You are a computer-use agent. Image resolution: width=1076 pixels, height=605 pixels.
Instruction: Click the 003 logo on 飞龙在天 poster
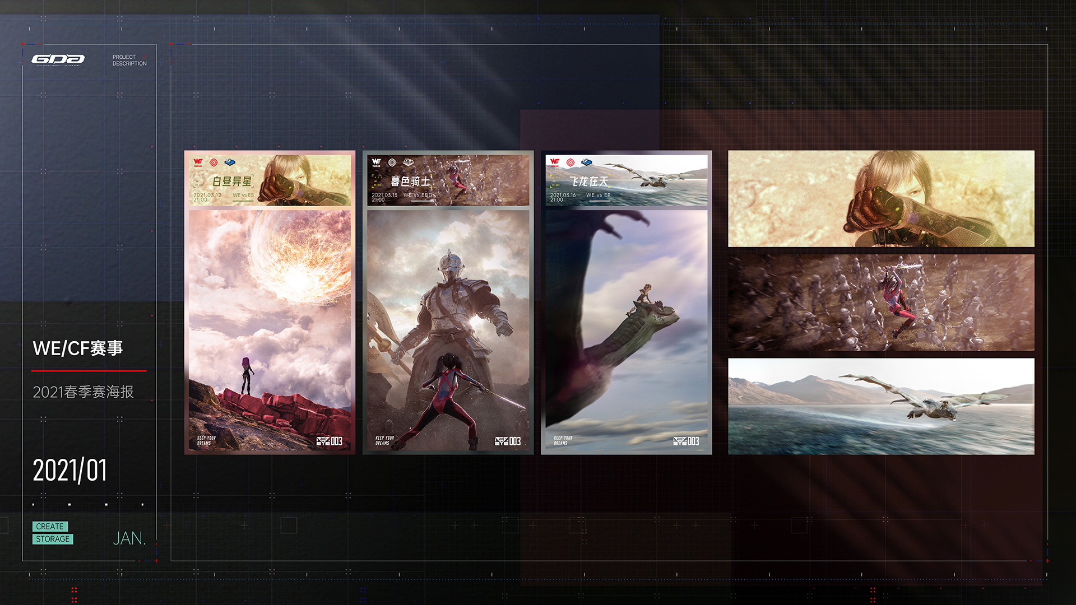click(x=686, y=441)
